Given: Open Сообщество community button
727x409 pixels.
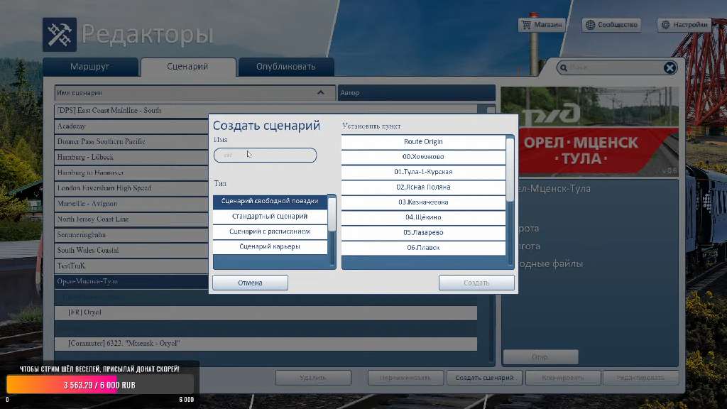Looking at the screenshot, I should tap(611, 25).
